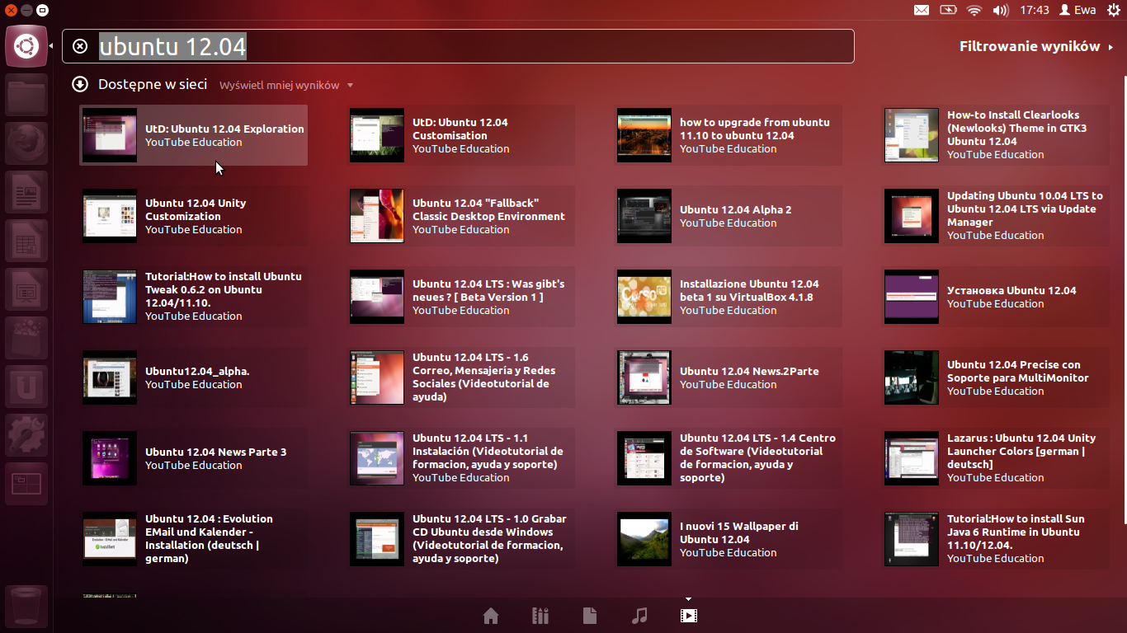Viewport: 1127px width, 633px height.
Task: Open UtD: Ubuntu 12.04 Customisation video
Action: click(x=461, y=135)
